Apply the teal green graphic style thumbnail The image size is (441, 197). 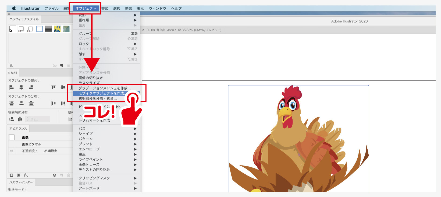[66, 29]
